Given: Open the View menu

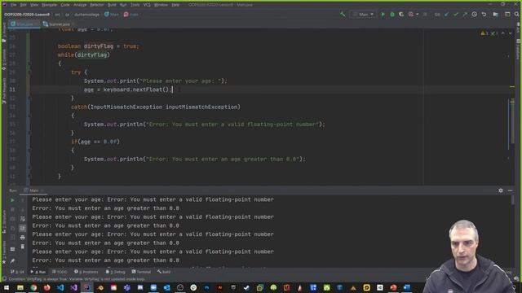Looking at the screenshot, I should [34, 5].
